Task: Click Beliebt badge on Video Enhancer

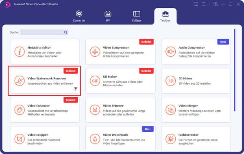Action: [x=71, y=100]
